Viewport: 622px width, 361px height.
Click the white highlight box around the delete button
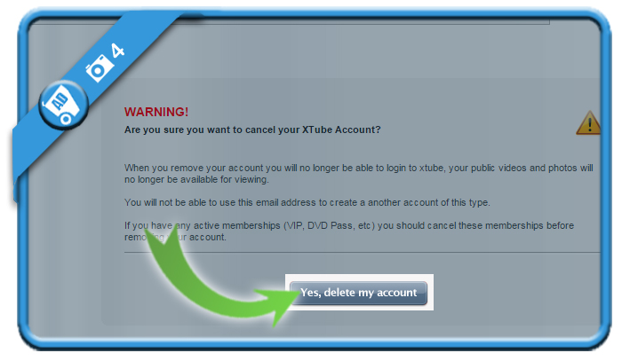(359, 292)
